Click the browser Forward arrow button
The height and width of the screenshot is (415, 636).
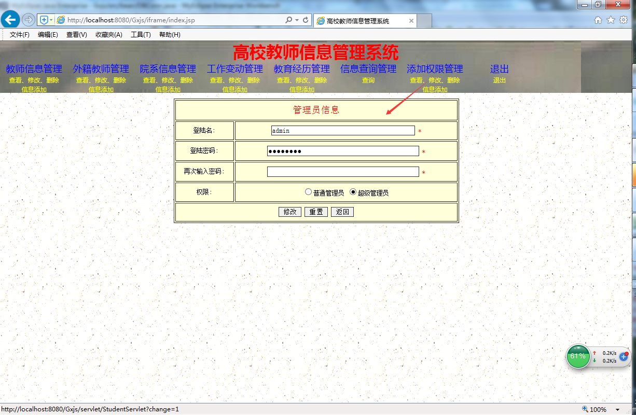click(x=29, y=20)
